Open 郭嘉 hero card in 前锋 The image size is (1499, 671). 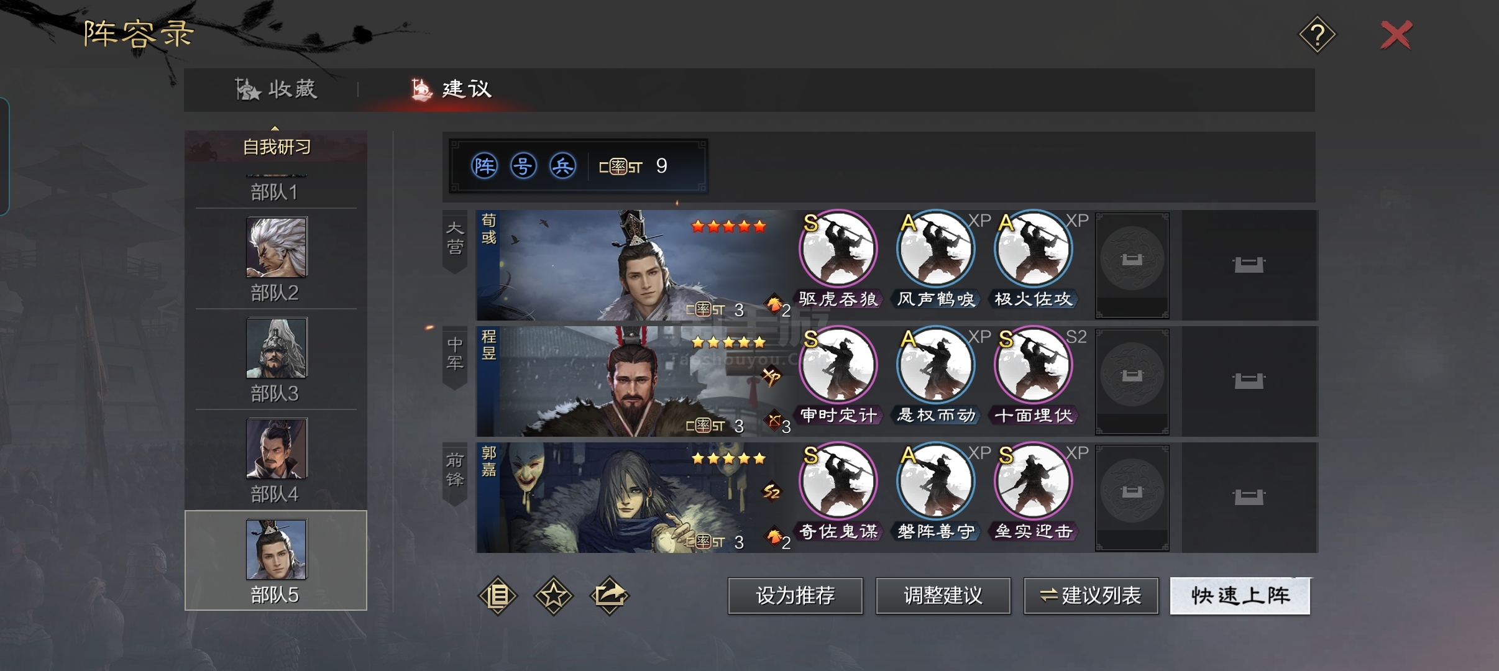[x=634, y=498]
